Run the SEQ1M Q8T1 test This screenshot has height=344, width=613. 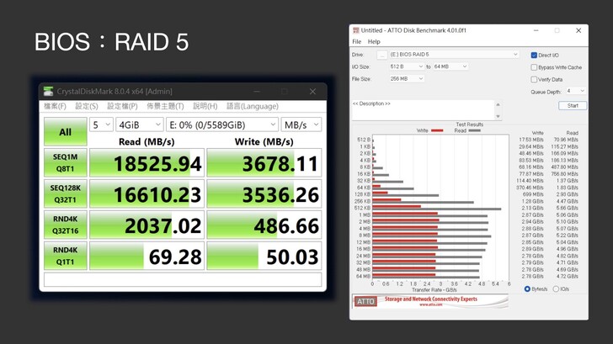66,163
